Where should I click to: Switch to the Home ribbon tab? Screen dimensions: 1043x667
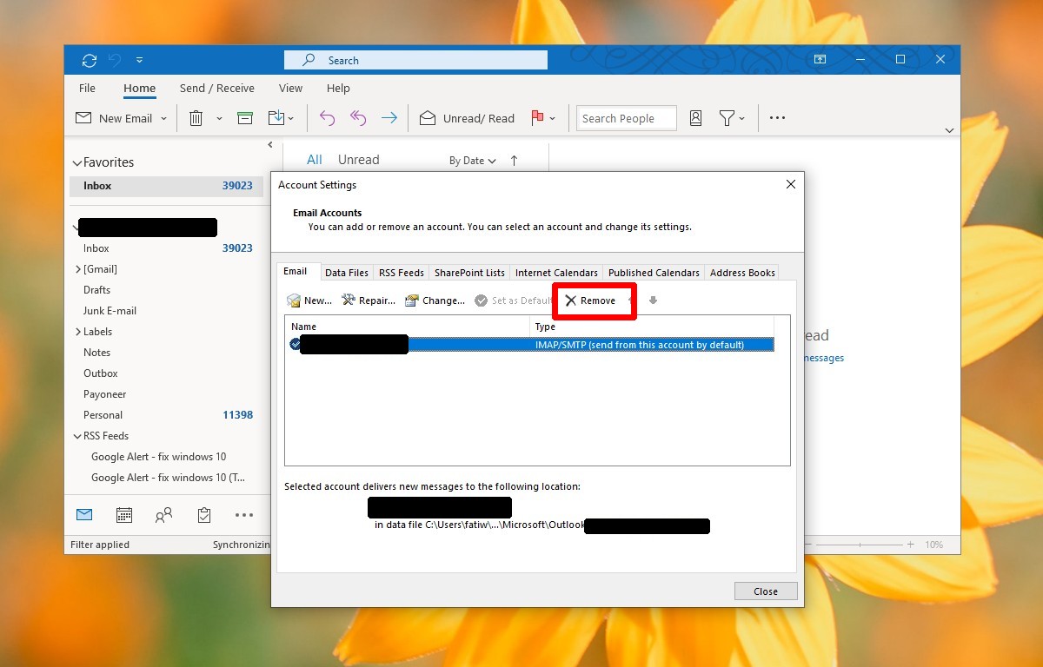click(x=139, y=88)
